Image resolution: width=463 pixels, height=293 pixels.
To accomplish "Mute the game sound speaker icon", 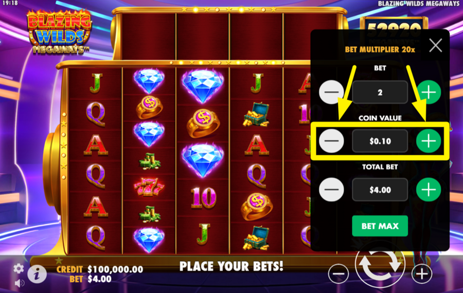I will [x=20, y=284].
